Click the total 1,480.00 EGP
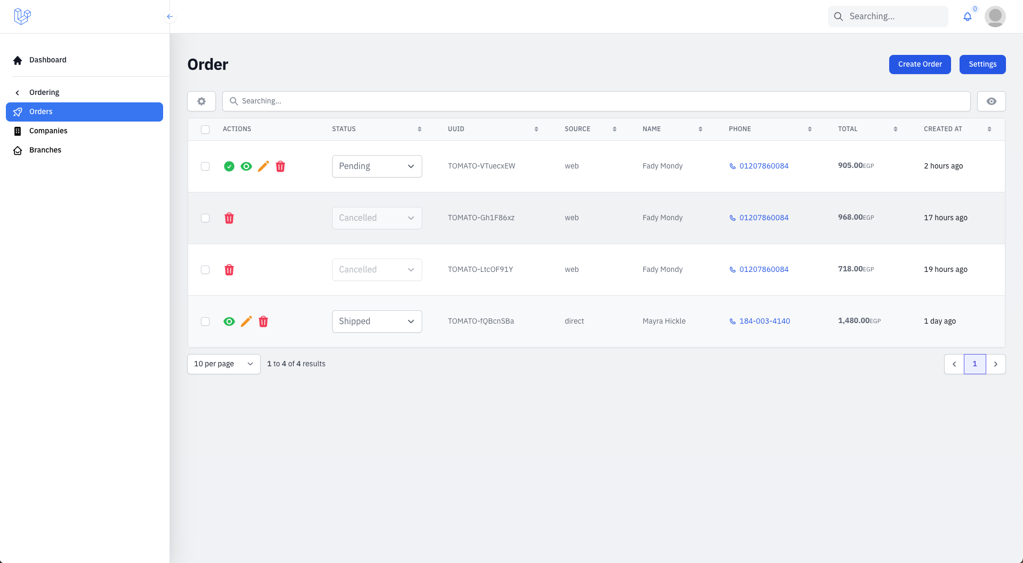 click(859, 321)
